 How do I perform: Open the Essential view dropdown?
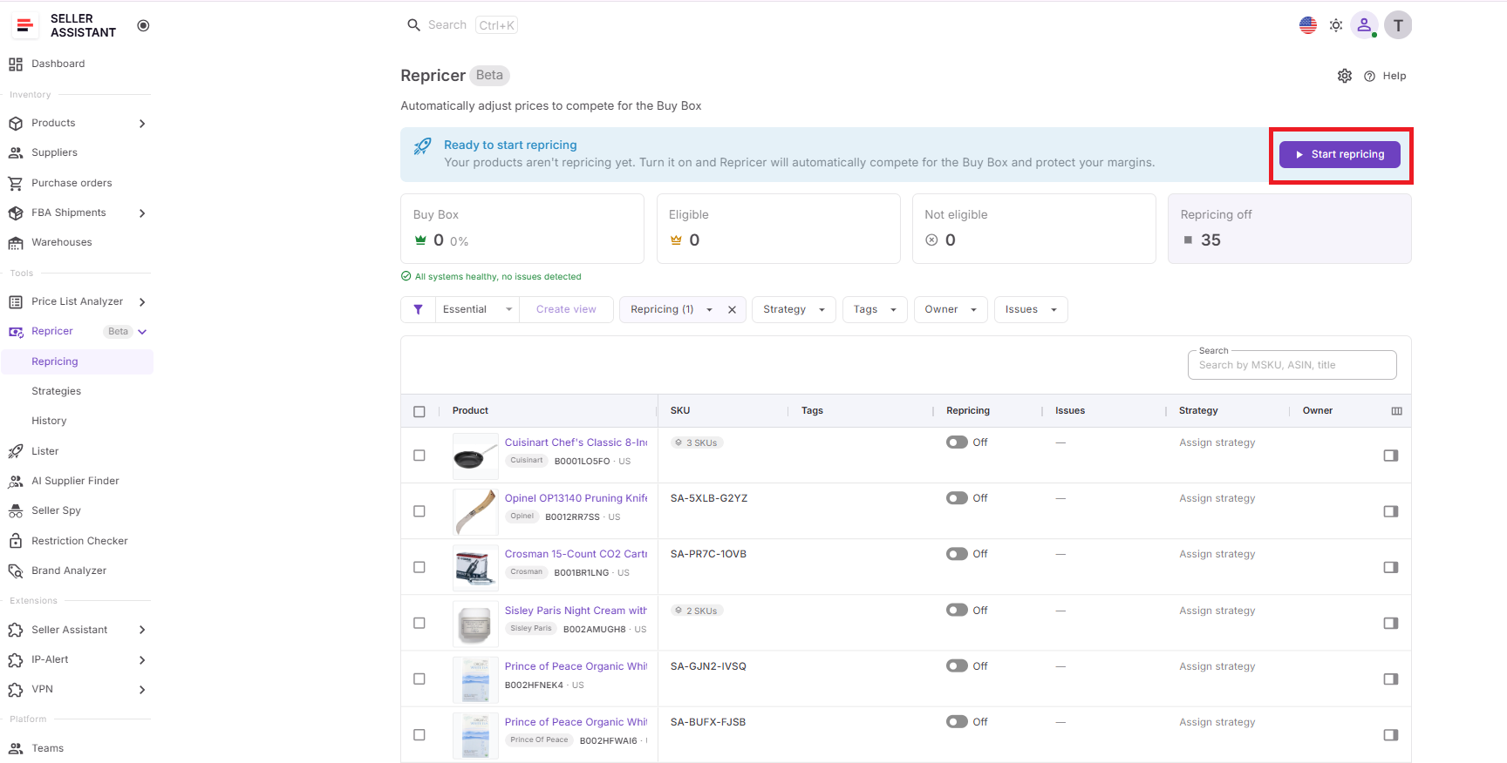point(477,309)
